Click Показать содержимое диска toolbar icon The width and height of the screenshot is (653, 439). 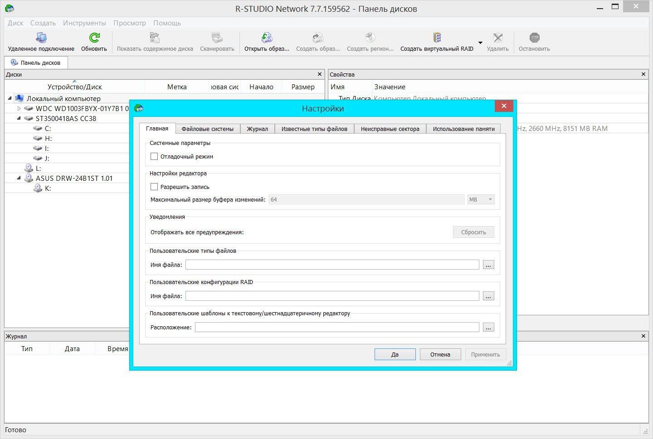coord(155,38)
